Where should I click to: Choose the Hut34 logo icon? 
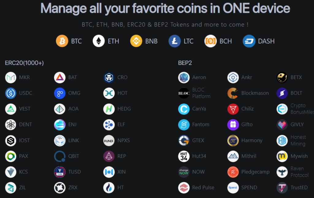(x=184, y=156)
